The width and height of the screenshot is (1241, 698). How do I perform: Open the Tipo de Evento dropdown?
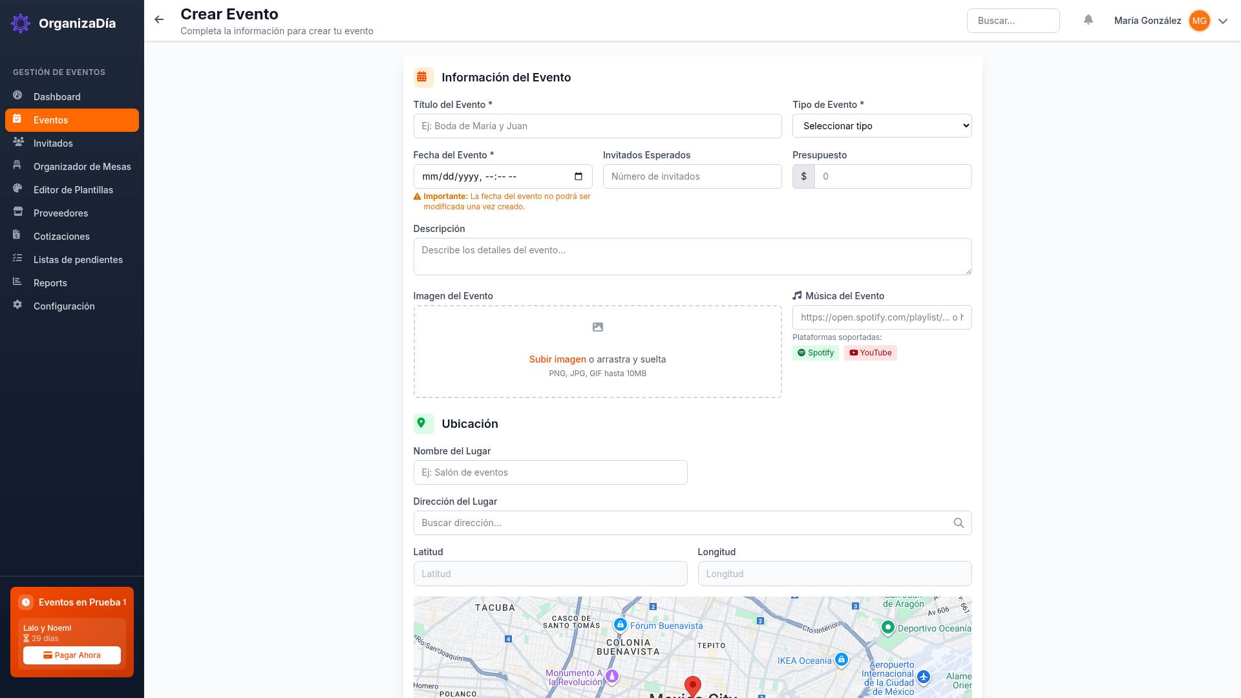coord(882,126)
